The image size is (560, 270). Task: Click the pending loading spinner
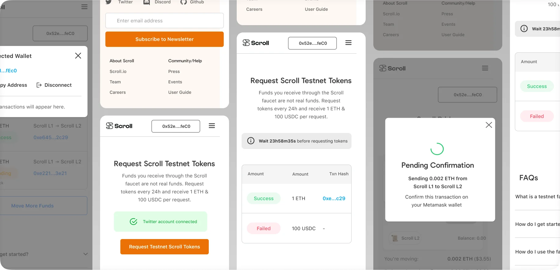pos(437,149)
